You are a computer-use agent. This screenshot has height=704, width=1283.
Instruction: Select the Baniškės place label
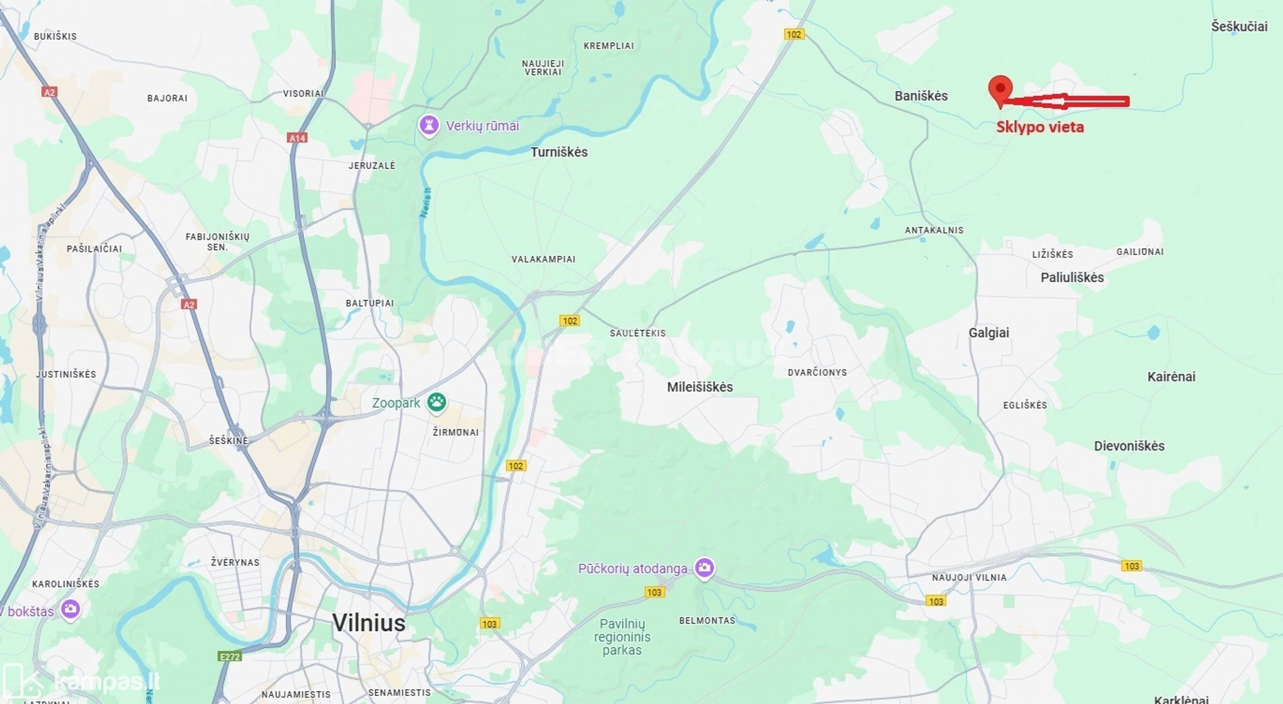[921, 96]
